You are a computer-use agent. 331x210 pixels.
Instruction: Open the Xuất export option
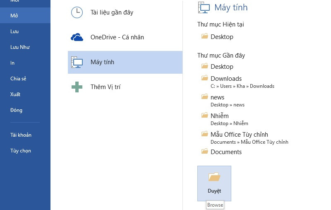pos(15,94)
